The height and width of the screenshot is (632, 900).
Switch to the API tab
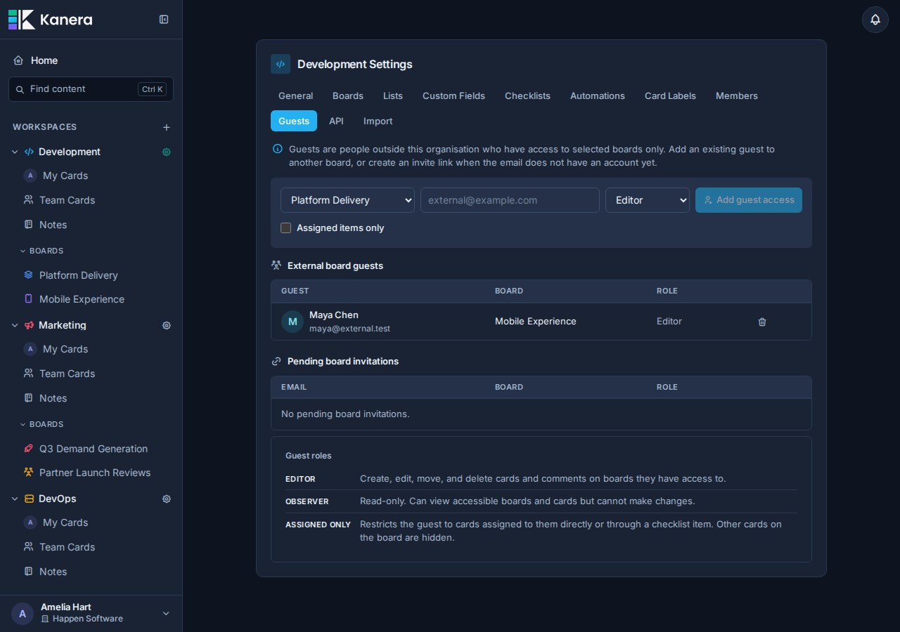pyautogui.click(x=336, y=121)
